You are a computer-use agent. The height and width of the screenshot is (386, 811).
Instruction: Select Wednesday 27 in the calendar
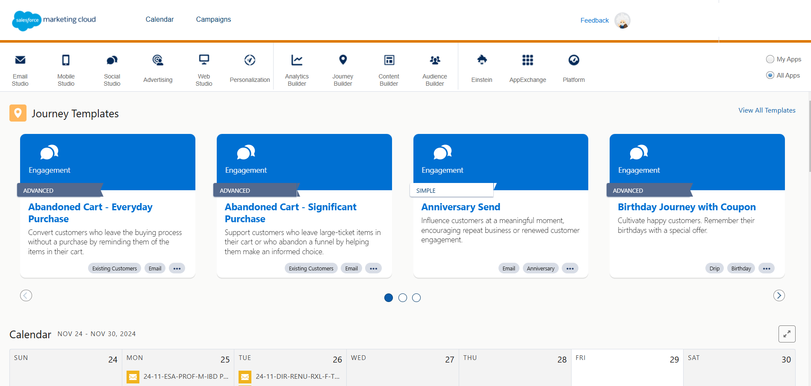pyautogui.click(x=402, y=368)
